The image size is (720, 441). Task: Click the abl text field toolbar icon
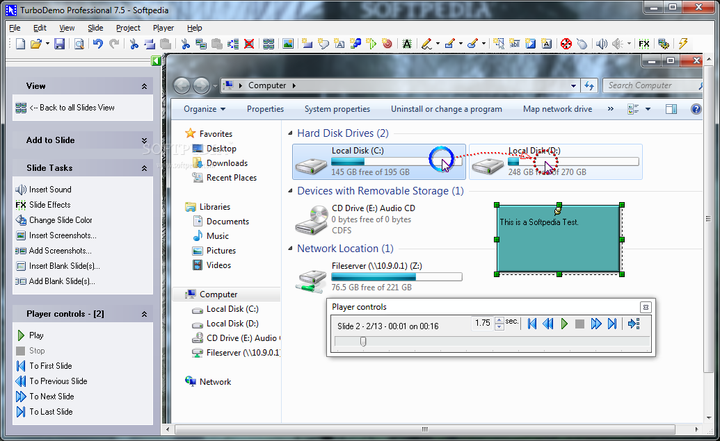(515, 44)
